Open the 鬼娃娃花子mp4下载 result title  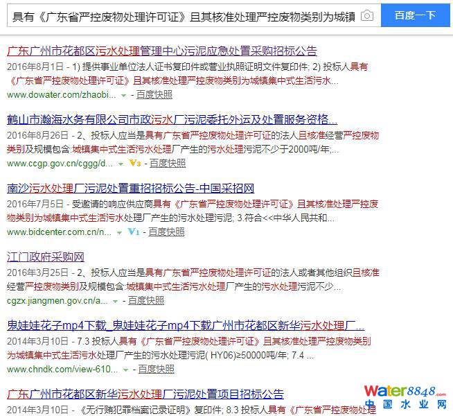[x=185, y=325]
